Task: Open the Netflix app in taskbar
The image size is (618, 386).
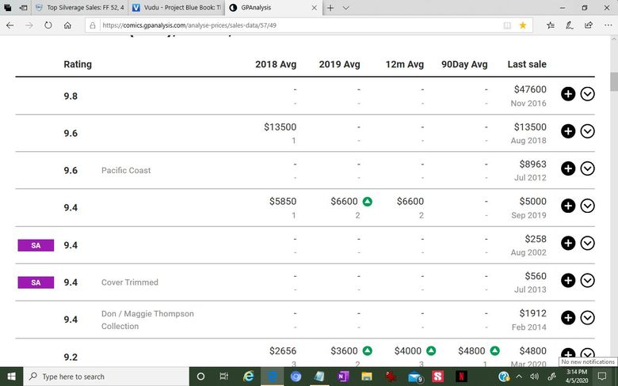Action: coord(461,377)
